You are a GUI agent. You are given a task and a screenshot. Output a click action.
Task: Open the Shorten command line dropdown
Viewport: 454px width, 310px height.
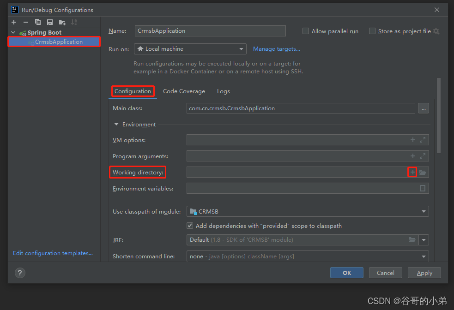click(423, 256)
